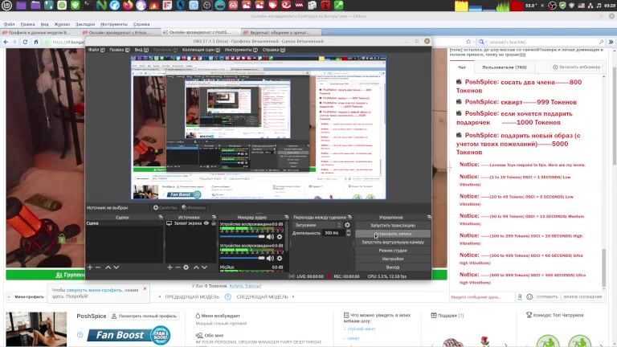
Task: Move the source up with arrow icon
Action: tap(196, 267)
